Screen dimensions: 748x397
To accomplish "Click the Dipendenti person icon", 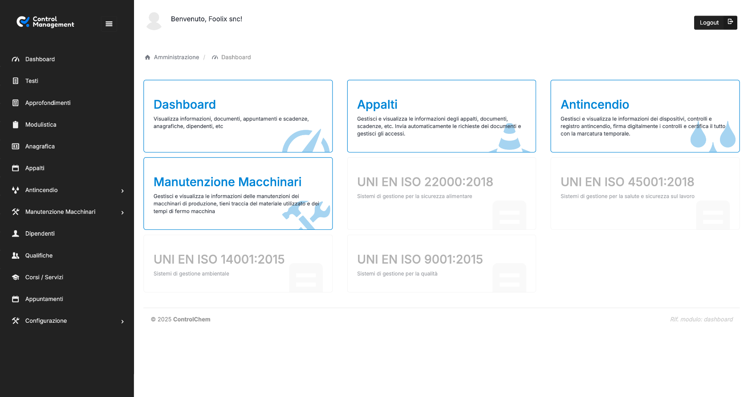I will click(16, 233).
